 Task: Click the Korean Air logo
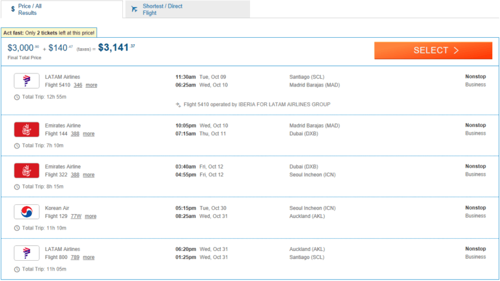pyautogui.click(x=27, y=212)
